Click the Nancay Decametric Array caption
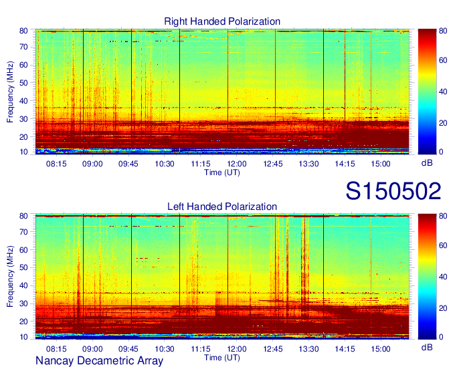This screenshot has height=369, width=455. 99,361
